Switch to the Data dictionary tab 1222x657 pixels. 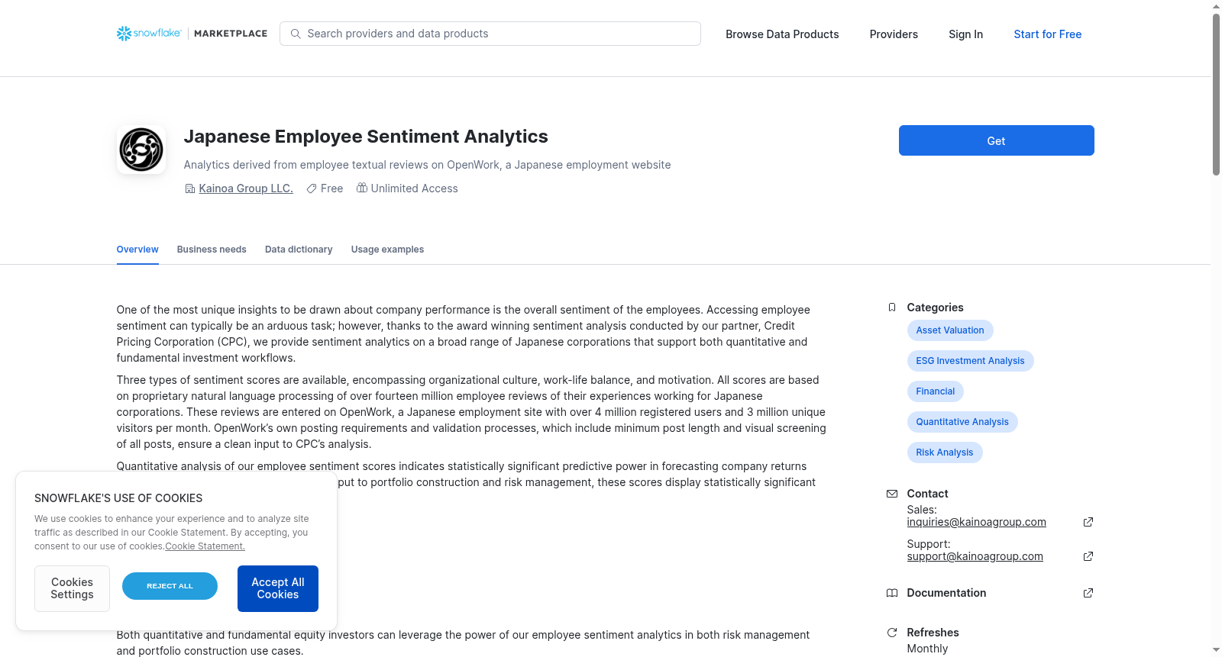pyautogui.click(x=299, y=250)
